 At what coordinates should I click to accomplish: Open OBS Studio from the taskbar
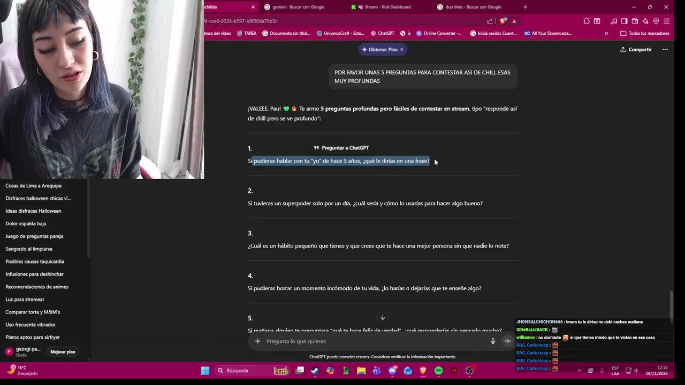[470, 371]
